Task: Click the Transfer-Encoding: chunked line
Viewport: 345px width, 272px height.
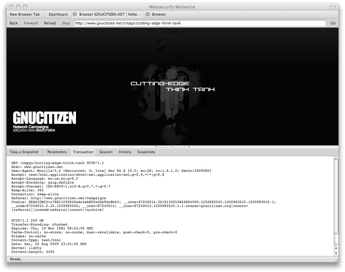Action: click(x=39, y=224)
